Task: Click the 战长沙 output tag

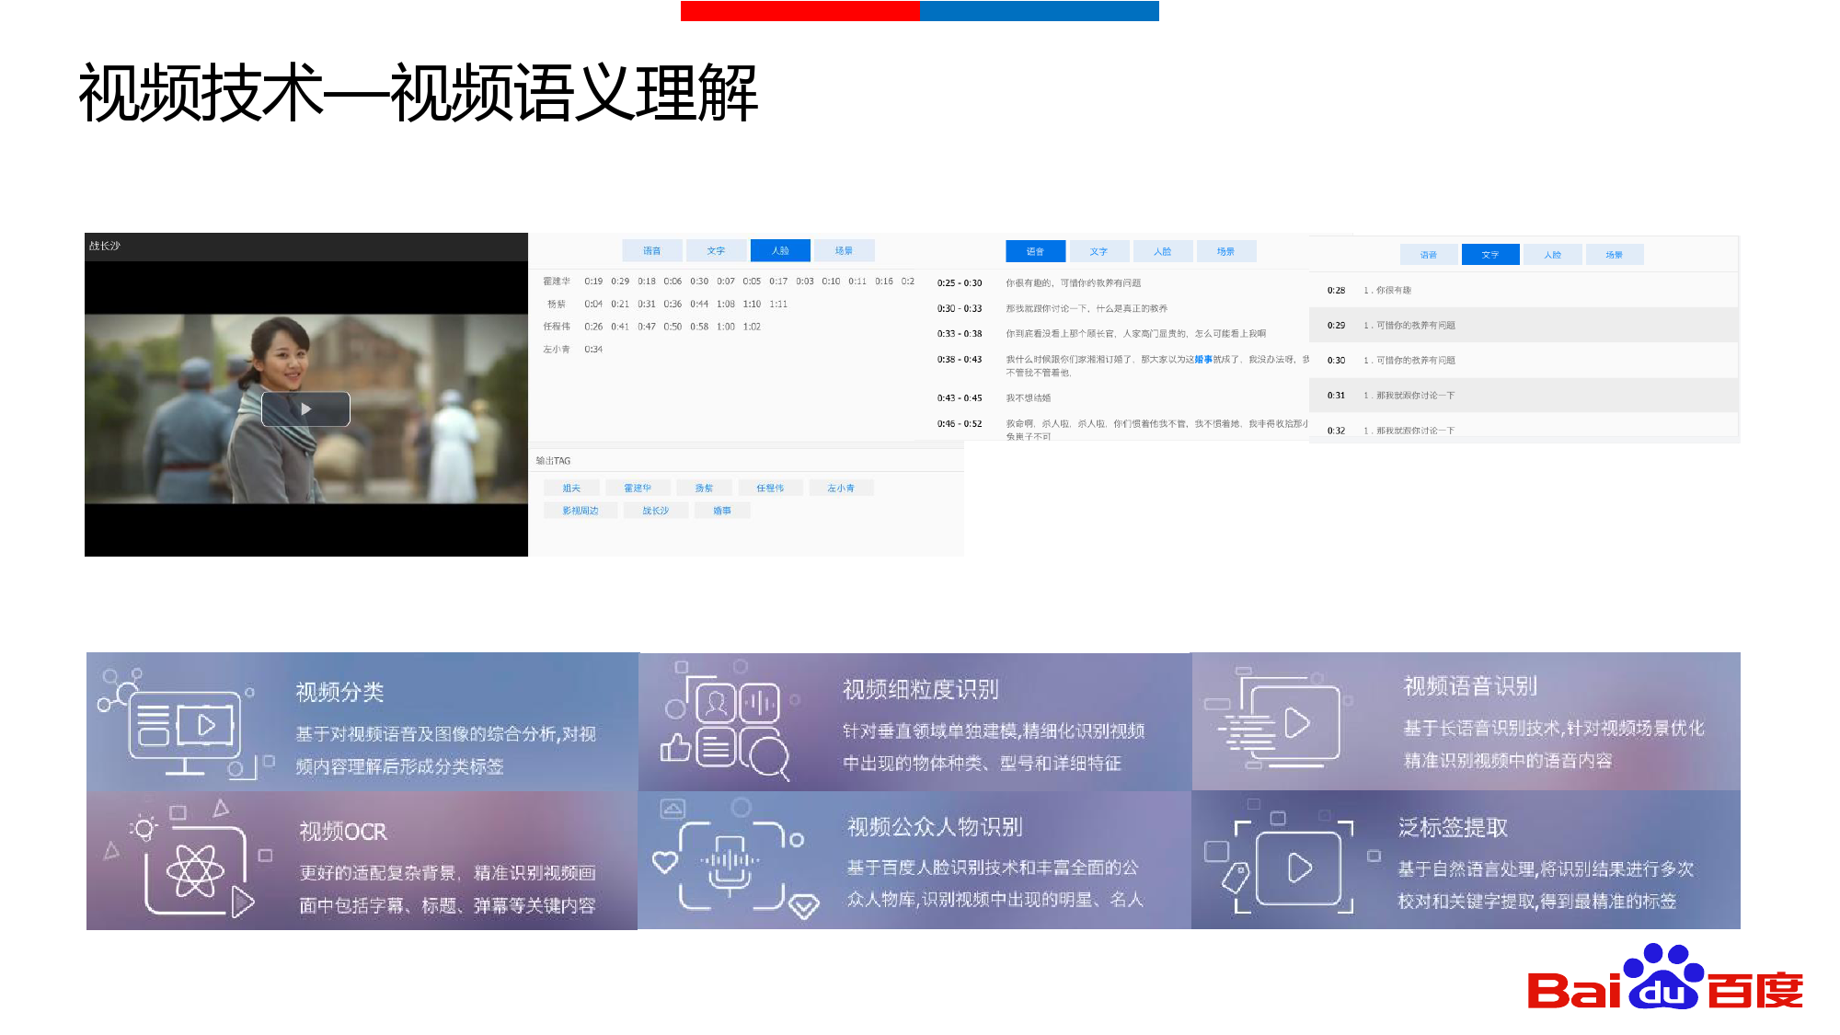Action: [x=655, y=511]
